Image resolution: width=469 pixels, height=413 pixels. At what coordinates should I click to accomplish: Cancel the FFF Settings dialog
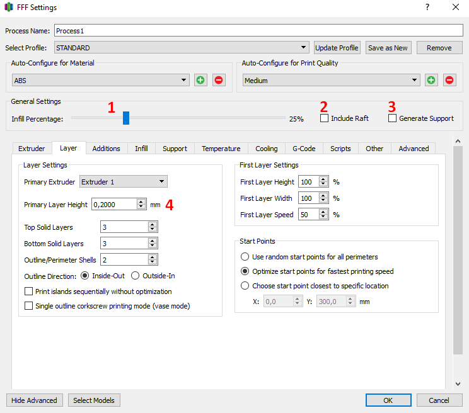click(439, 400)
